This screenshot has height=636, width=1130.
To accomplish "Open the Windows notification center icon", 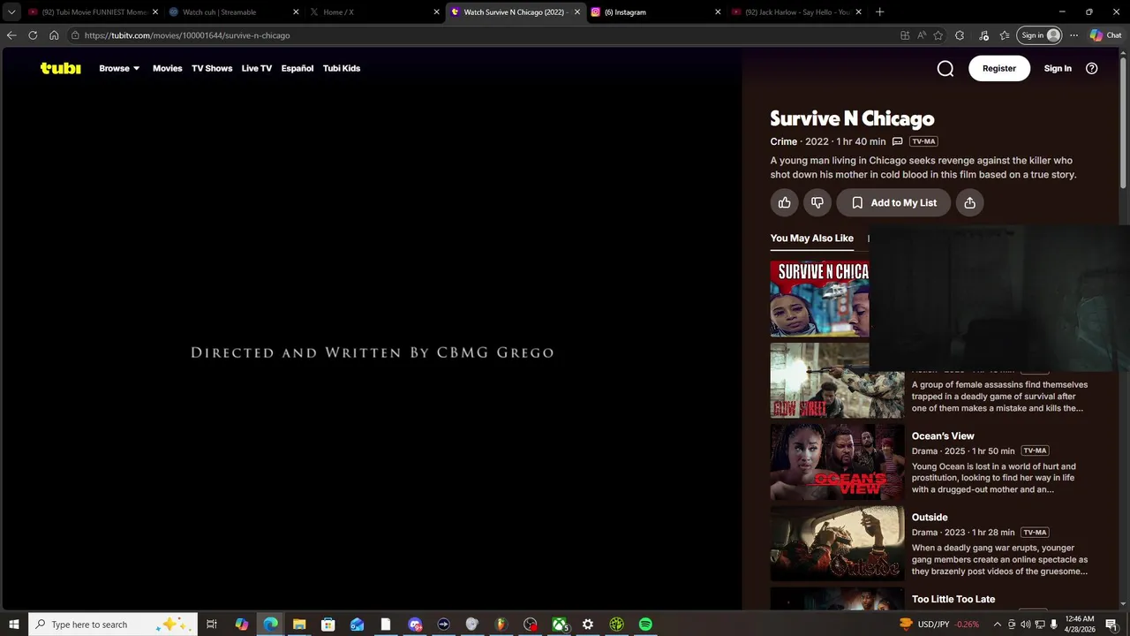I will (1111, 625).
